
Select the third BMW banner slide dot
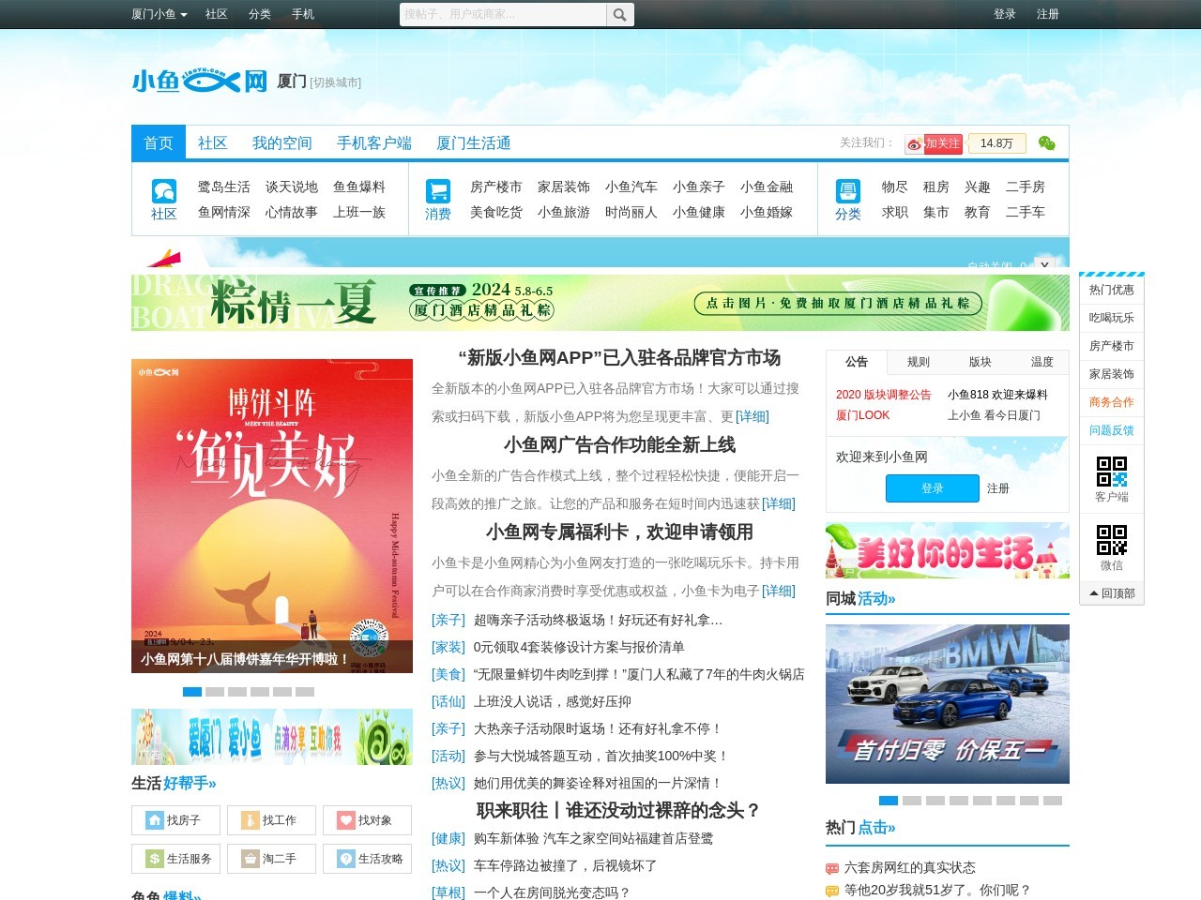click(x=935, y=801)
